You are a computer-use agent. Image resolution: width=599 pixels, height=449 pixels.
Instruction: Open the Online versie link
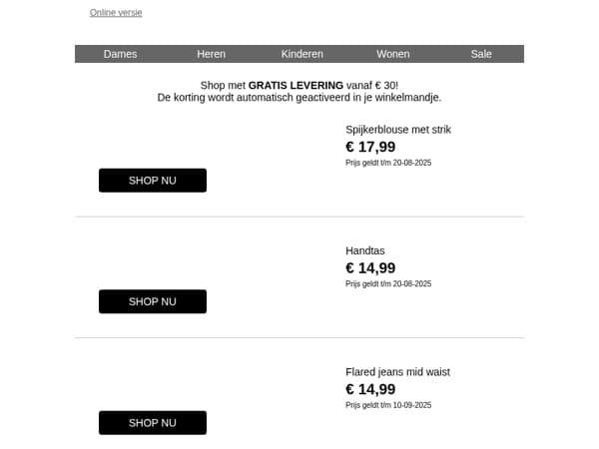tap(116, 13)
